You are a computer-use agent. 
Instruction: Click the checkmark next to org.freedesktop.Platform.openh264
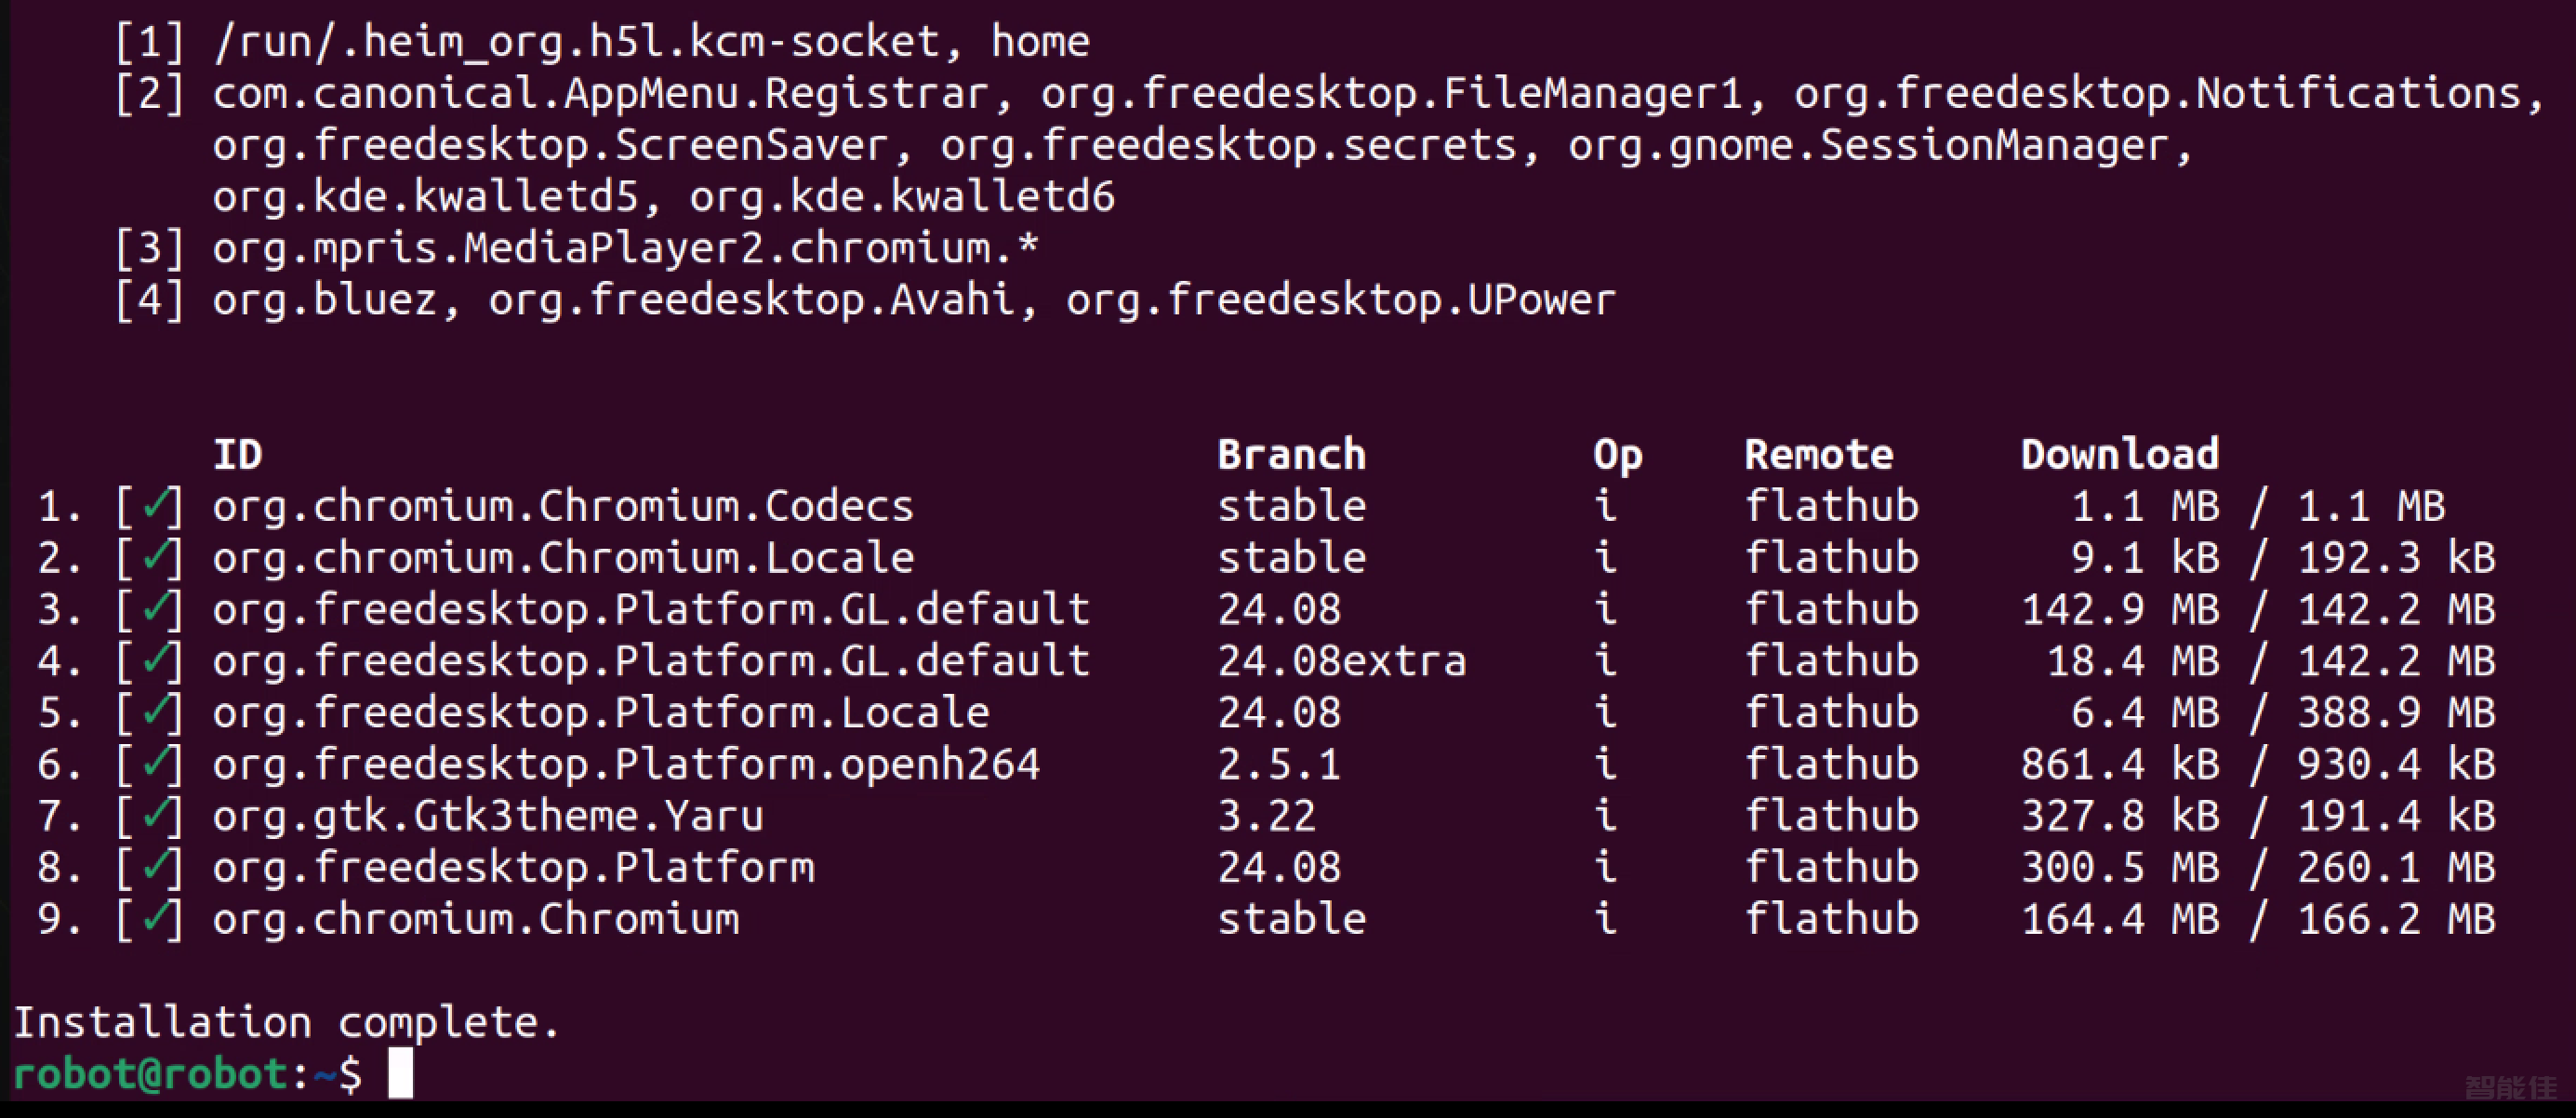pyautogui.click(x=154, y=763)
